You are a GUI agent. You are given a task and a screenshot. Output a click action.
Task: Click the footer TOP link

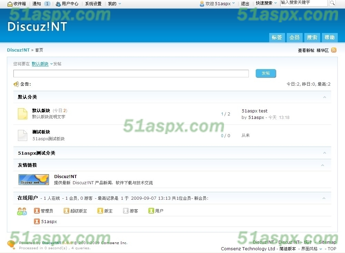coord(332,249)
